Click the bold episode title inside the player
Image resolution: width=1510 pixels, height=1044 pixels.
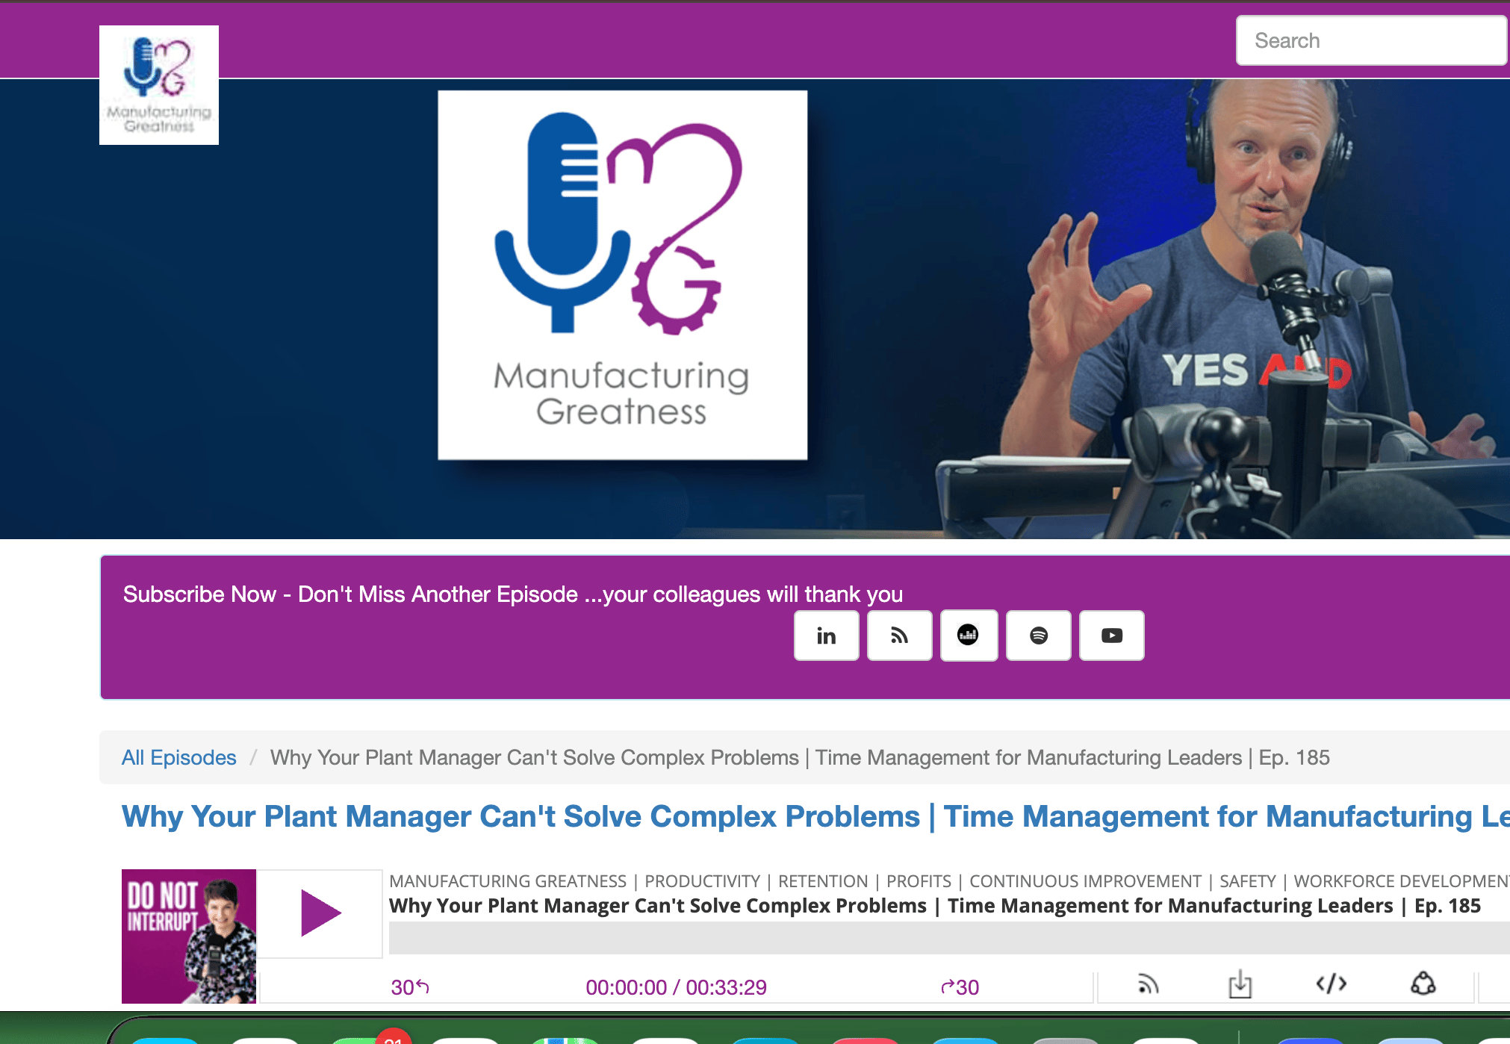[x=935, y=906]
